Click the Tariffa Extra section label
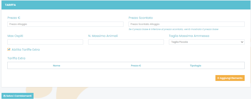251x99 pixels. point(16,58)
